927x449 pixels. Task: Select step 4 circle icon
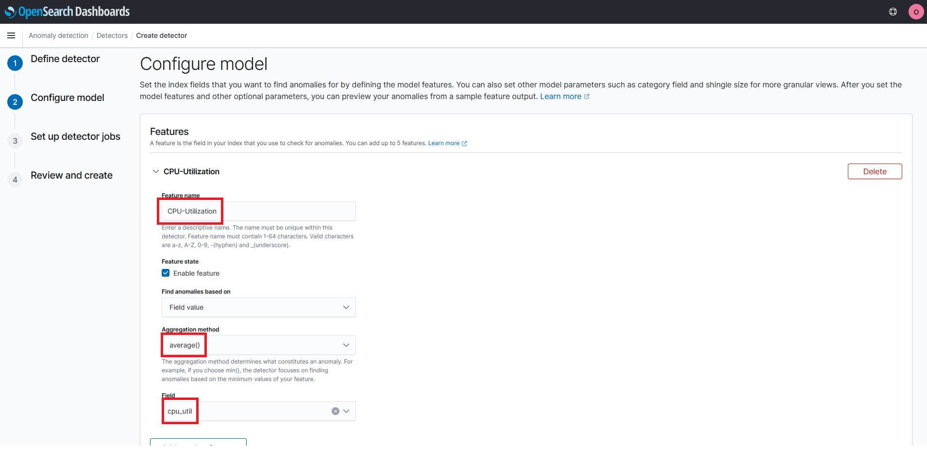(15, 180)
